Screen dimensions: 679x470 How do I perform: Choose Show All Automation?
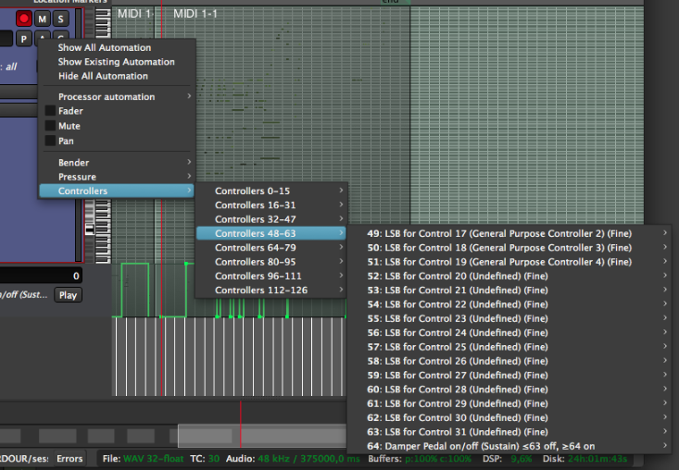[x=104, y=48]
